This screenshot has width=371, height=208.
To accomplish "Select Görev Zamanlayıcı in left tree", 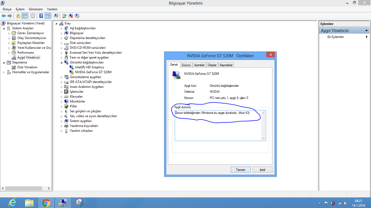I will pyautogui.click(x=31, y=33).
